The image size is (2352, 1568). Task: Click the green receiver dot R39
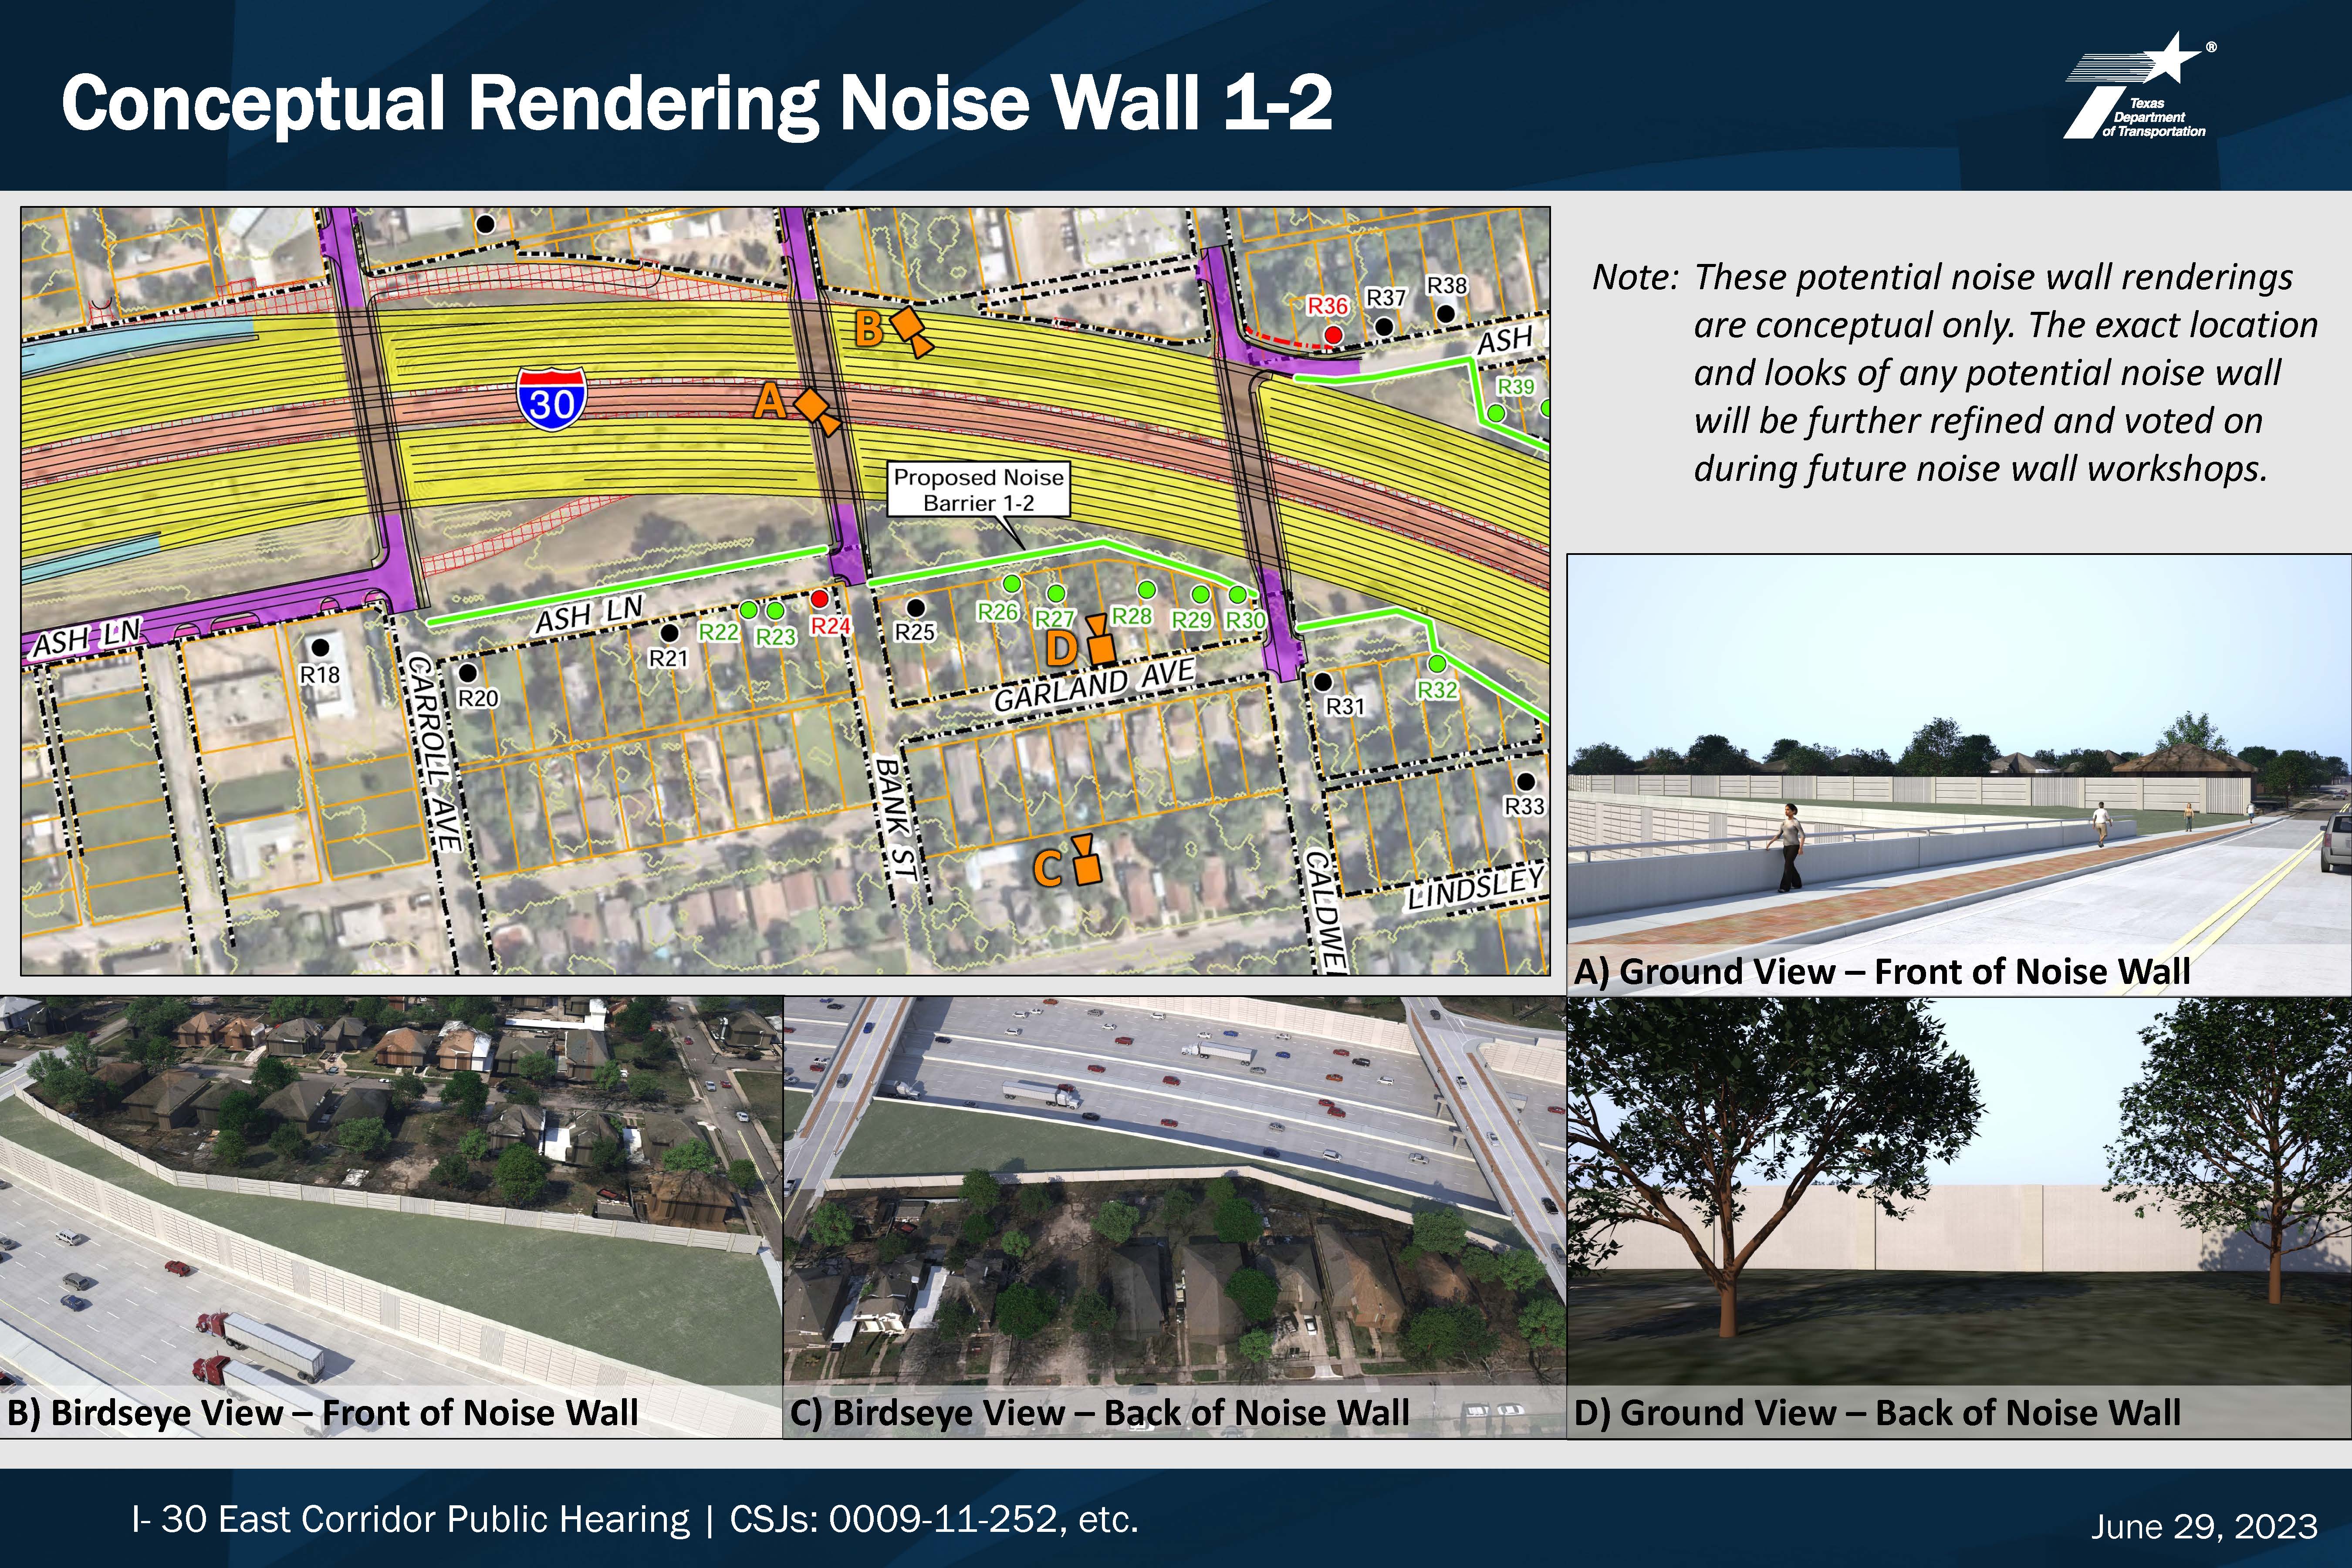(x=1496, y=413)
